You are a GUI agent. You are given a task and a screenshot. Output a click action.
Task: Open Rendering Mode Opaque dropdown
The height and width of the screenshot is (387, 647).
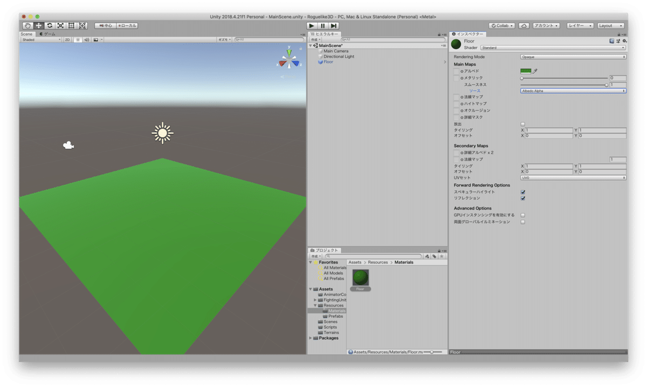tap(573, 57)
